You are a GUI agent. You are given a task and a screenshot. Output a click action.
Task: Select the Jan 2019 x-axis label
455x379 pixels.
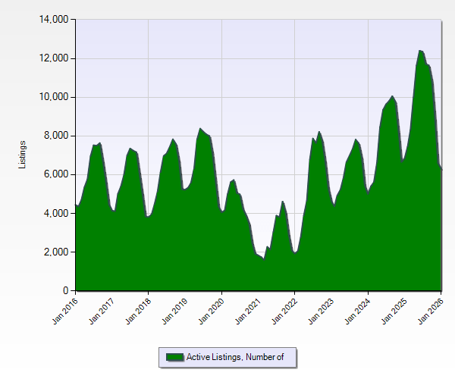coord(174,311)
